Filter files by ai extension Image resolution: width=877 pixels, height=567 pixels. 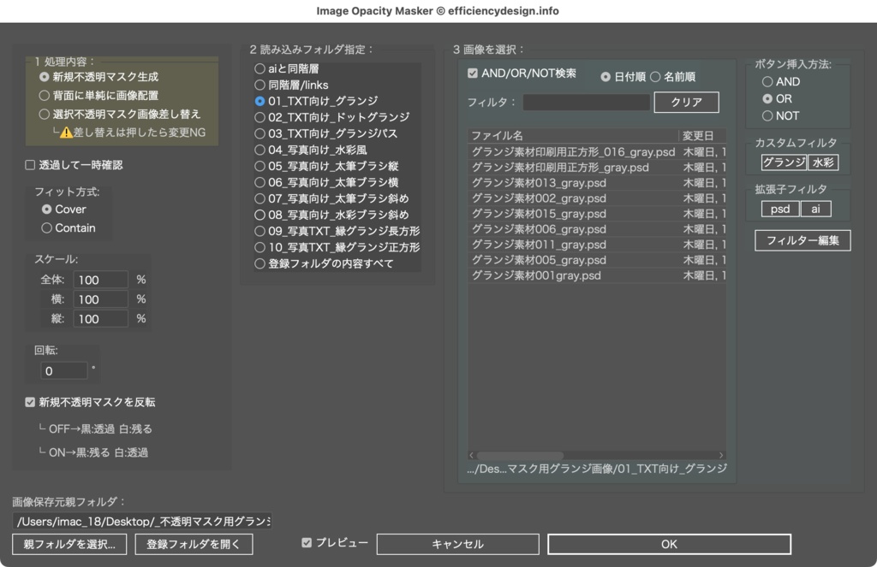tap(815, 208)
